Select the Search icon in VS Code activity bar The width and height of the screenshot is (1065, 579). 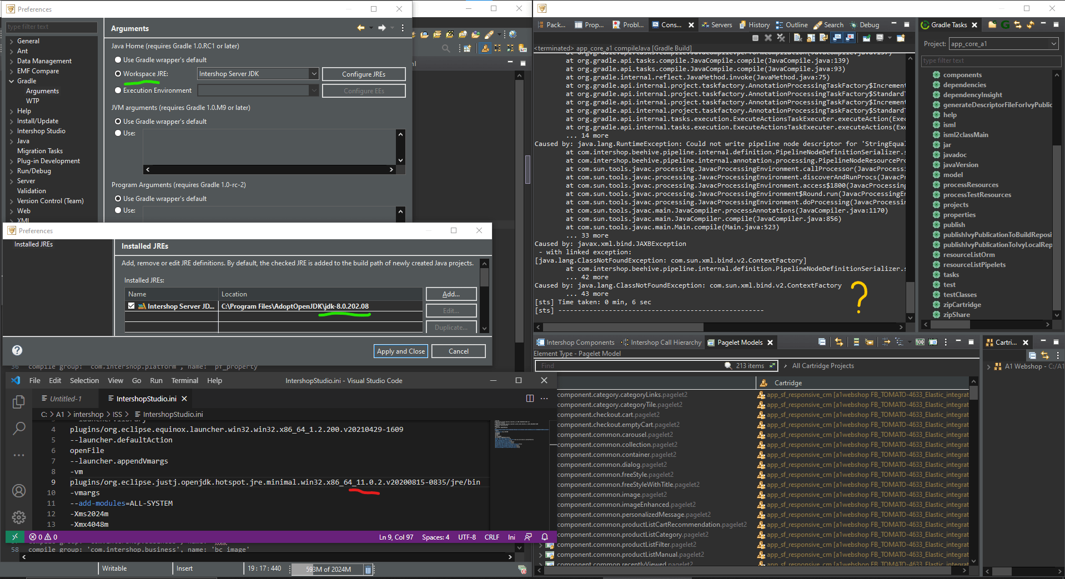click(19, 428)
